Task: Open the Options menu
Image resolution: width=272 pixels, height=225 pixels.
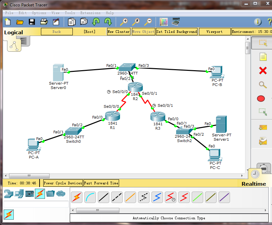Action: [39, 13]
